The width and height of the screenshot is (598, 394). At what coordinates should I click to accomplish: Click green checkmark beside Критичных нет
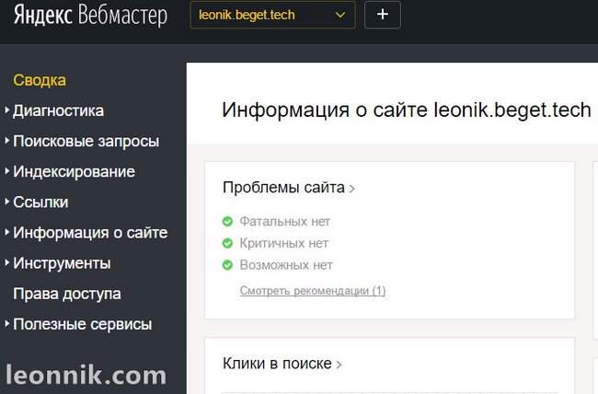[x=227, y=243]
